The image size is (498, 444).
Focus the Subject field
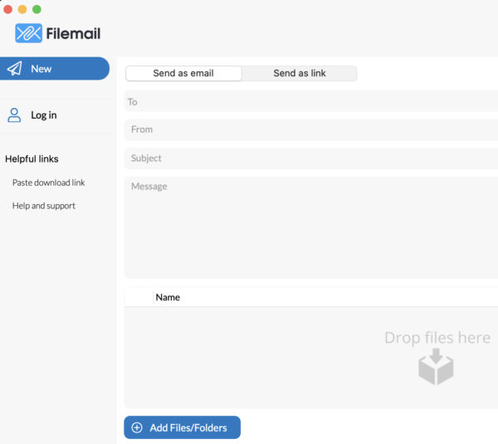coord(311,159)
